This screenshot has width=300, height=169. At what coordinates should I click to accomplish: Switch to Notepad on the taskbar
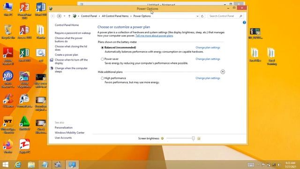point(45,165)
